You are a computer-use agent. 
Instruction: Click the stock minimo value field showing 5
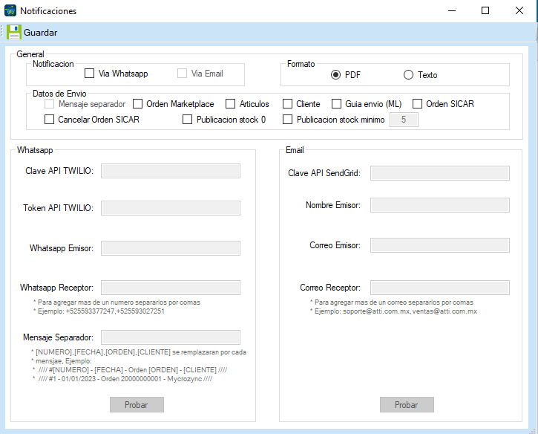tap(404, 120)
